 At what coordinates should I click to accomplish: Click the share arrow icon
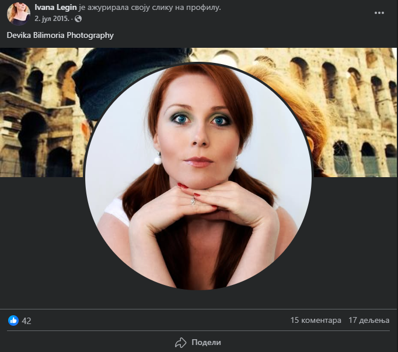[181, 342]
